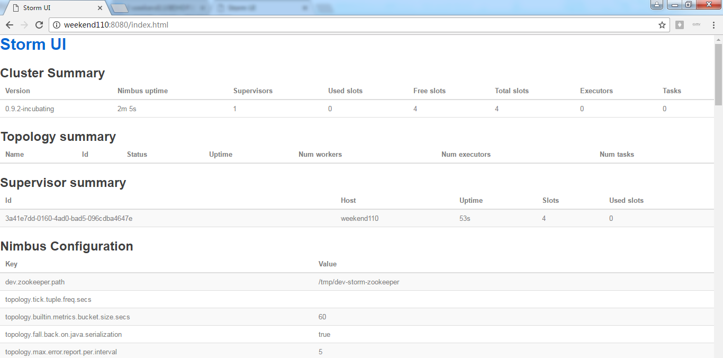The height and width of the screenshot is (358, 723).
Task: Select the Nimbus uptime value 2m 5s
Action: [x=127, y=109]
